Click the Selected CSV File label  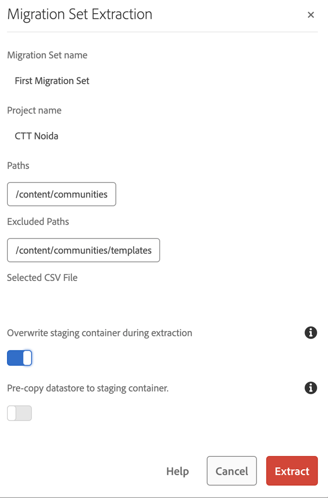pos(42,278)
